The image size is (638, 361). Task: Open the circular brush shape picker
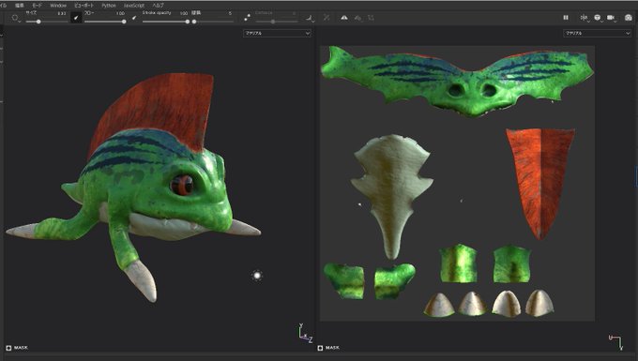[16, 18]
